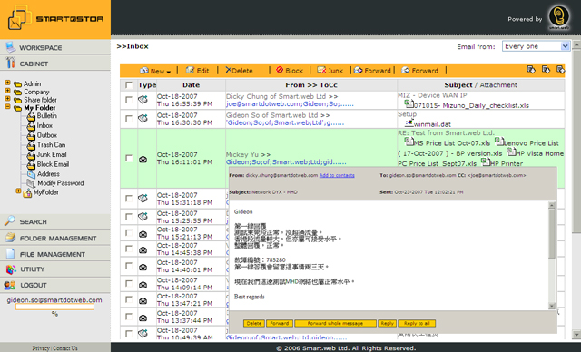Check the Mickey Yu email checkbox
The height and width of the screenshot is (352, 581).
coord(129,158)
